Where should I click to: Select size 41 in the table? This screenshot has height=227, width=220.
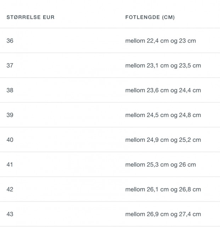click(x=10, y=165)
